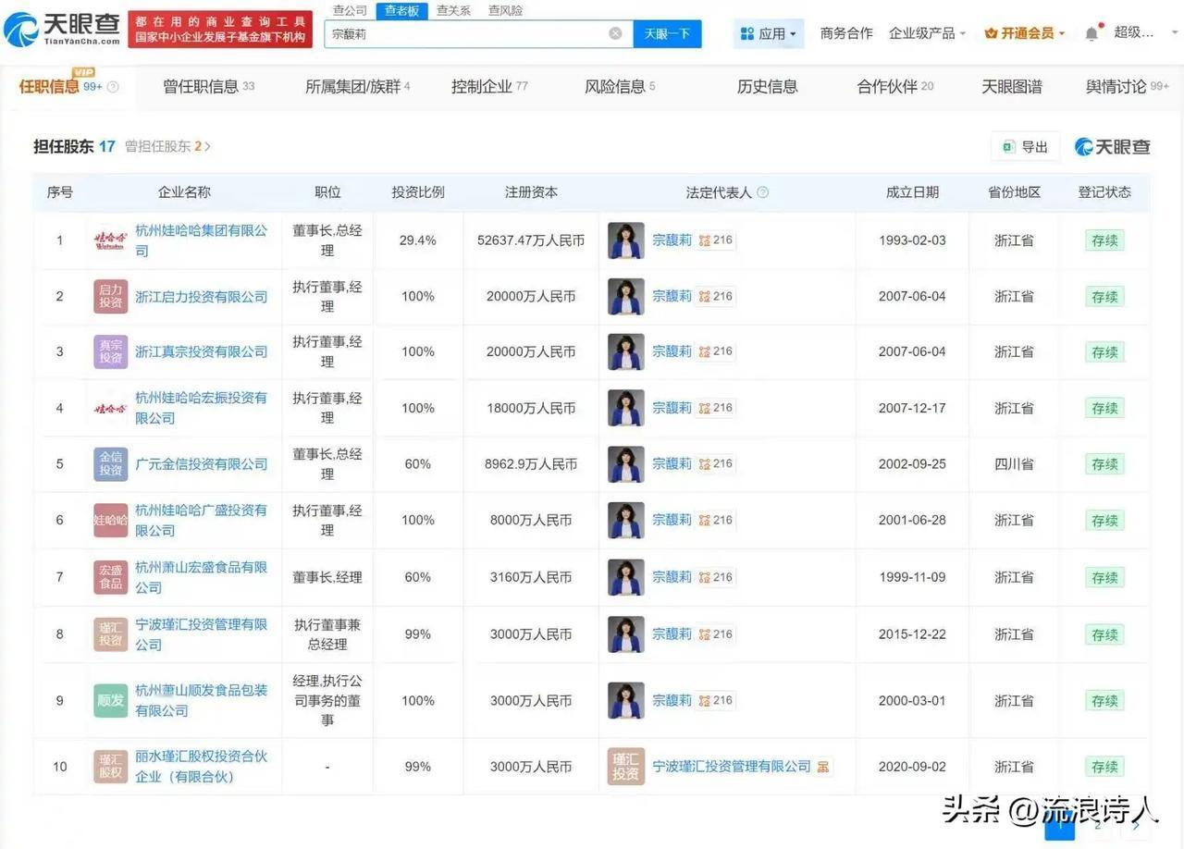Open the notification bell
Image resolution: width=1184 pixels, height=849 pixels.
coord(1091,33)
